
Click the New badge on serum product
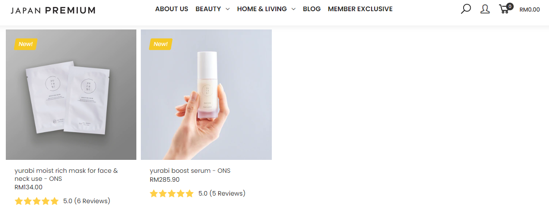pyautogui.click(x=161, y=44)
